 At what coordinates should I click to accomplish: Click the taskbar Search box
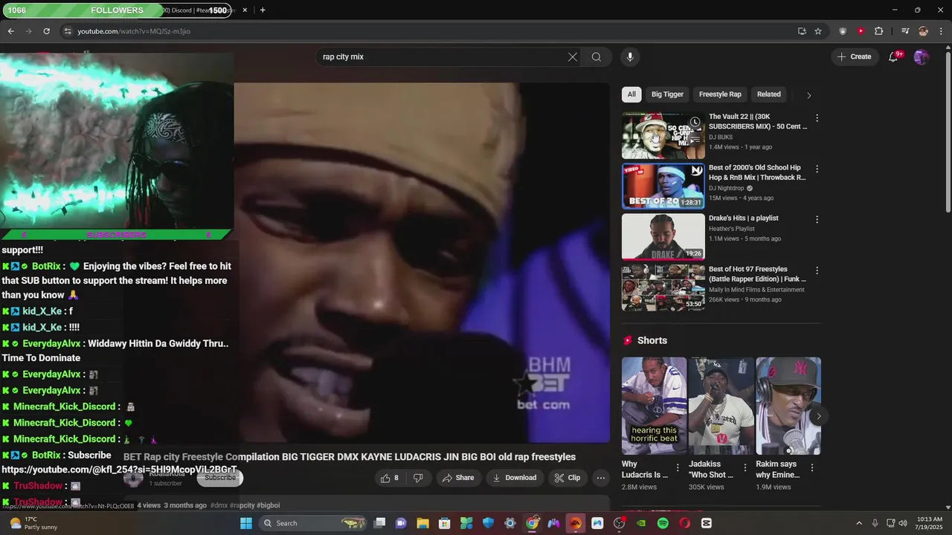314,523
